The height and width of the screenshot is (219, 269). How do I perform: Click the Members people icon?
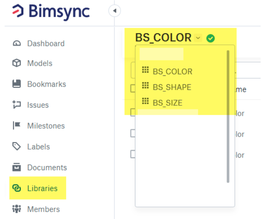[17, 209]
